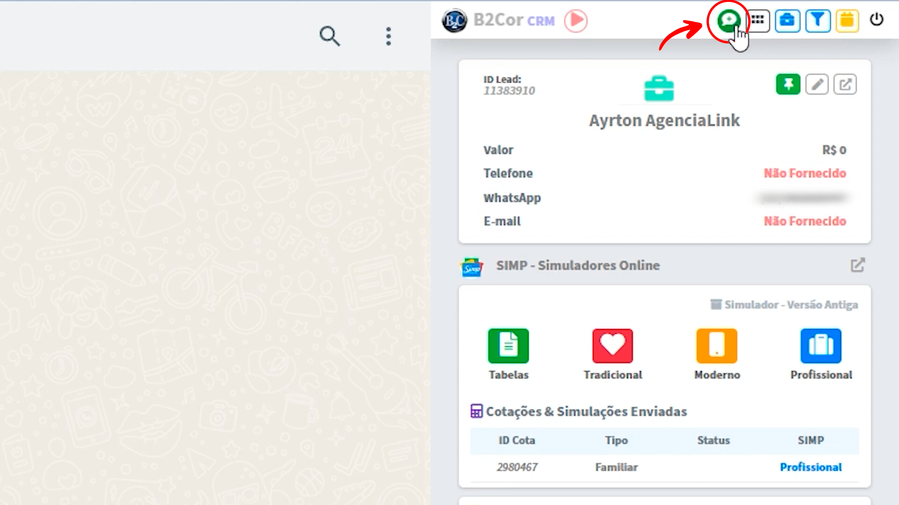Open SIMP Simuladores Online external link icon
This screenshot has height=505, width=899.
click(x=857, y=265)
